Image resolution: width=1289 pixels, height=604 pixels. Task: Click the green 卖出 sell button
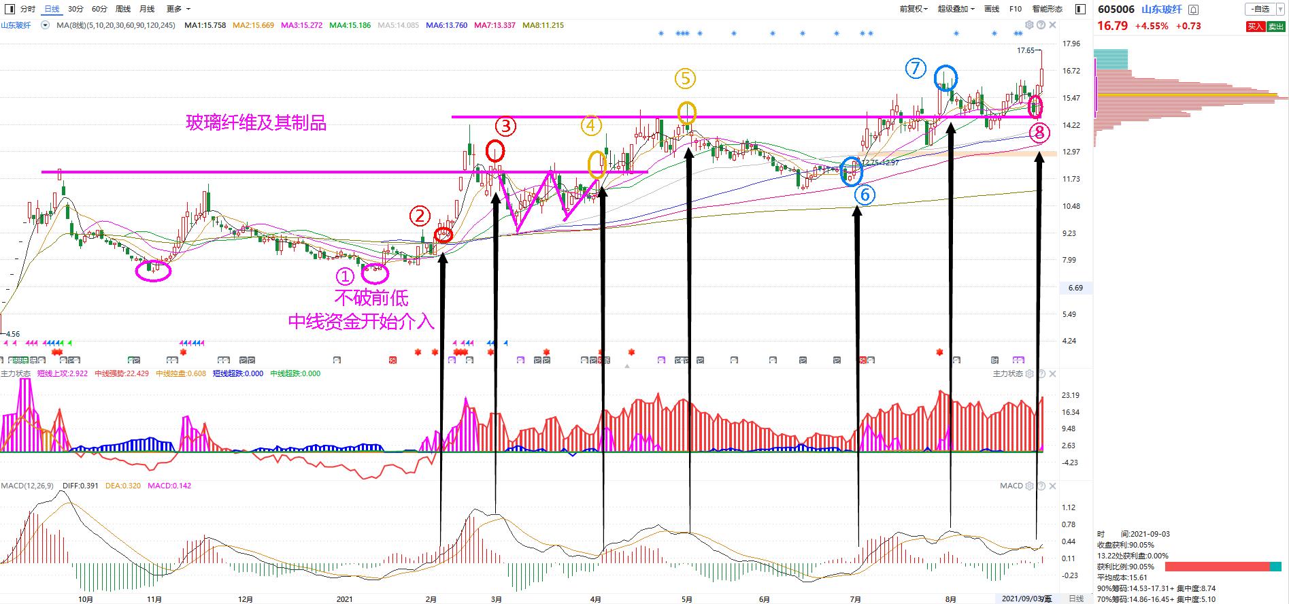tap(1275, 27)
